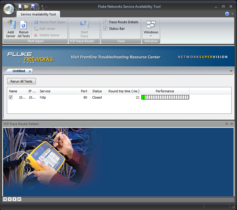This screenshot has height=210, width=237.
Task: Click the blue Help question mark icon
Action: [227, 14]
